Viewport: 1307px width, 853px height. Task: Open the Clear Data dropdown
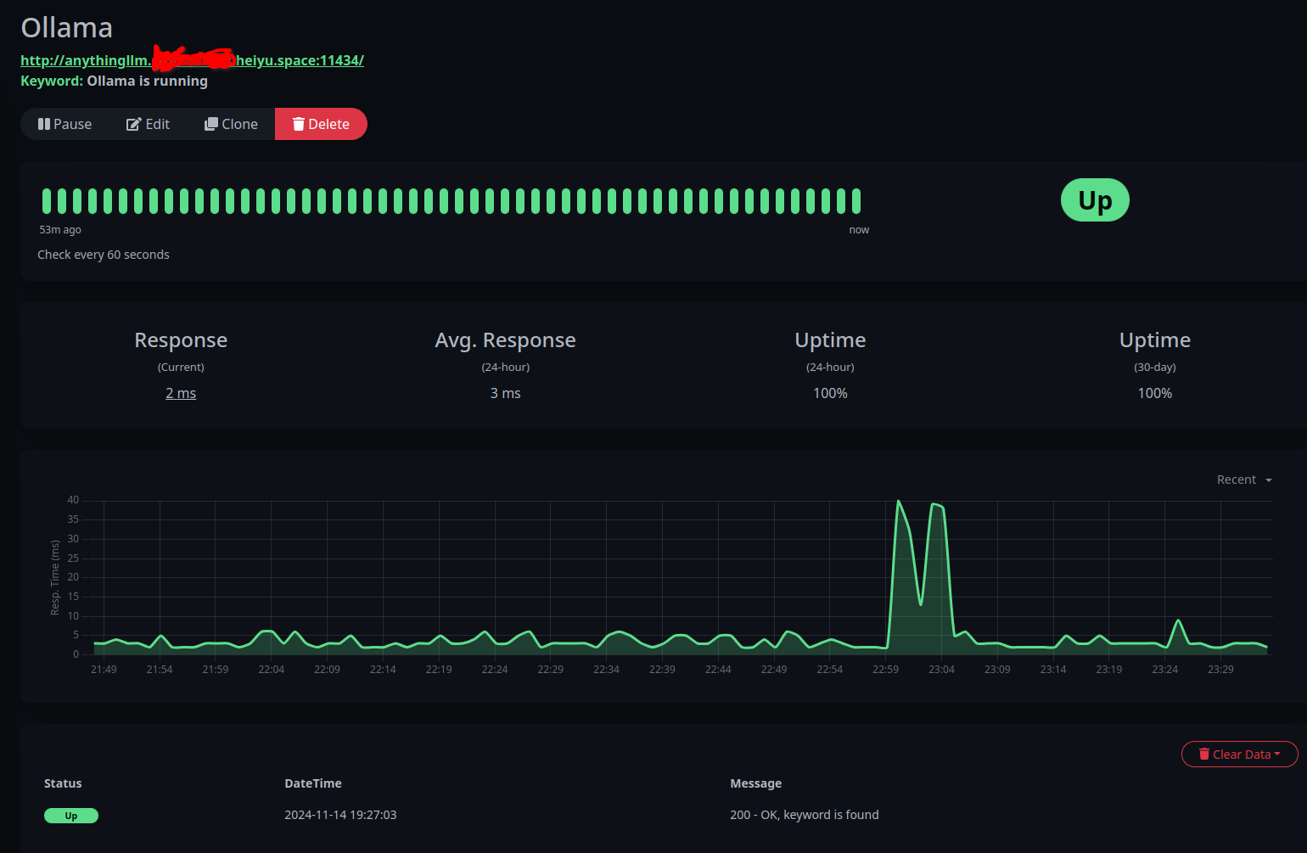[x=1239, y=754]
